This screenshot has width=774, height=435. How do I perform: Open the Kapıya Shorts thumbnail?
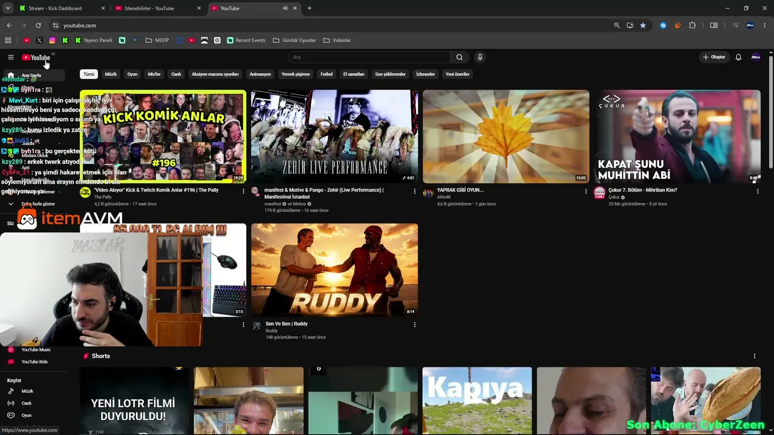(x=477, y=401)
